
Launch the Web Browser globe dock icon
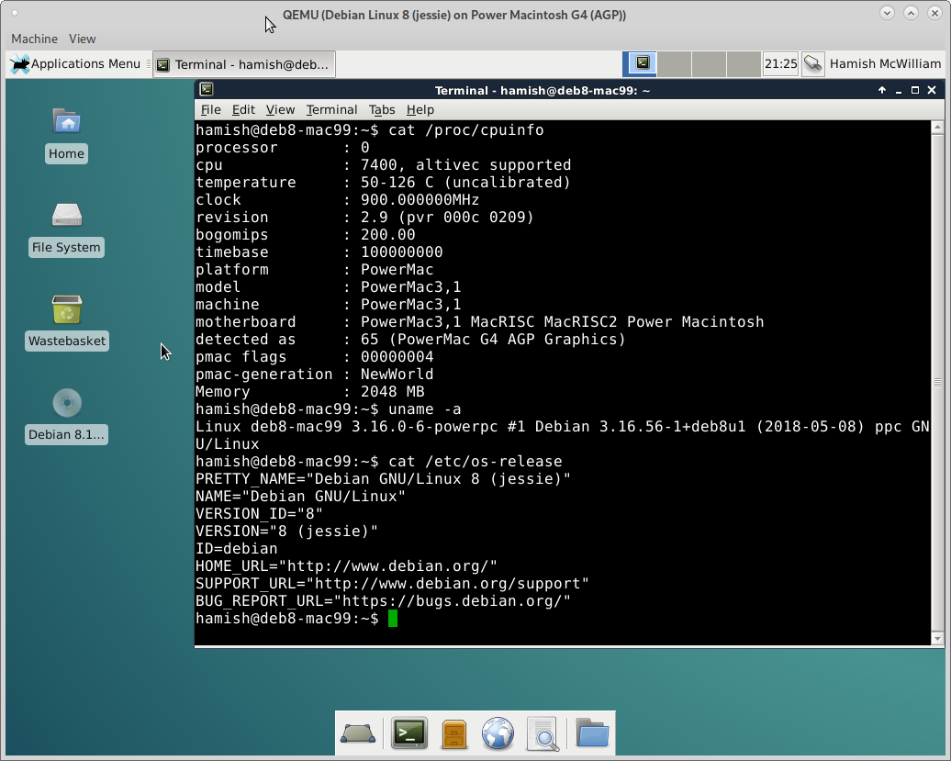(x=498, y=733)
